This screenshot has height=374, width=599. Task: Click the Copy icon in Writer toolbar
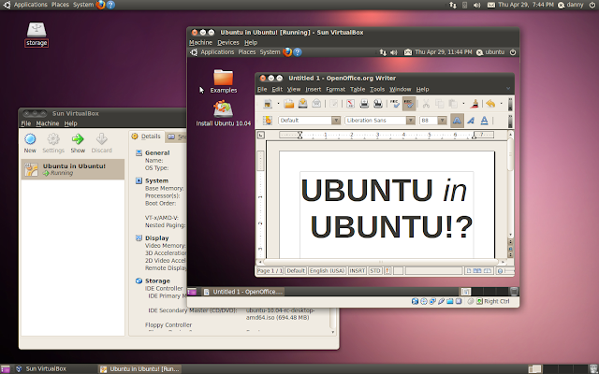[x=439, y=104]
